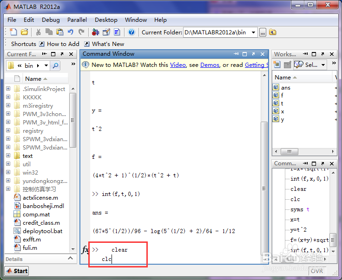
Task: Click the Getting Started link
Action: 256,65
